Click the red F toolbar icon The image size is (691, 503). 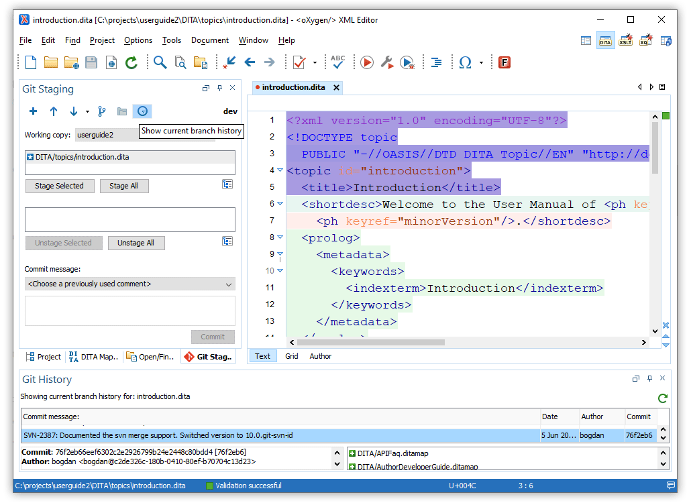[504, 62]
